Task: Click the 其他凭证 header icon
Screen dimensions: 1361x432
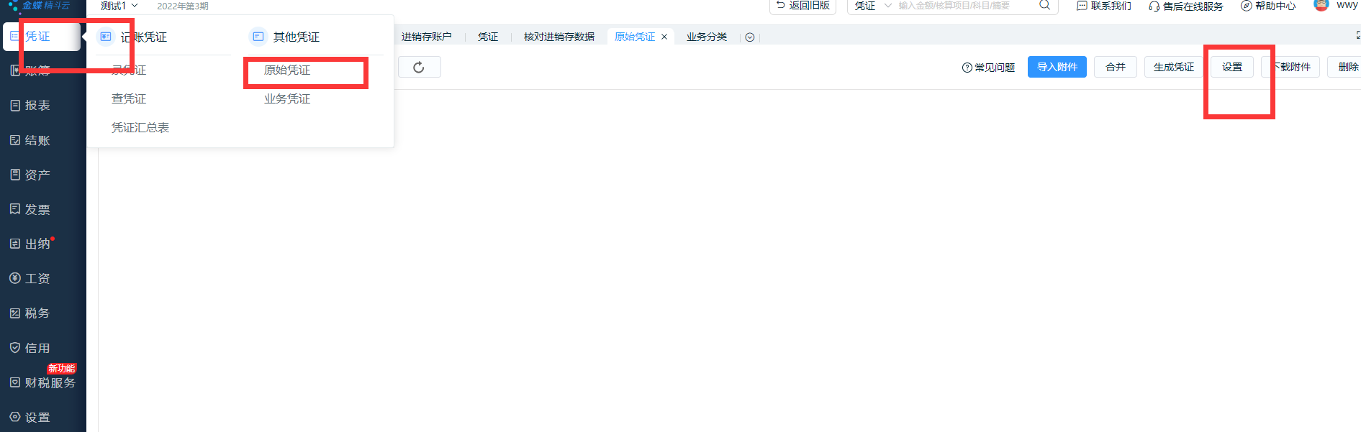Action: (258, 37)
